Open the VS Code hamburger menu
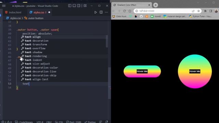 tap(4, 6)
